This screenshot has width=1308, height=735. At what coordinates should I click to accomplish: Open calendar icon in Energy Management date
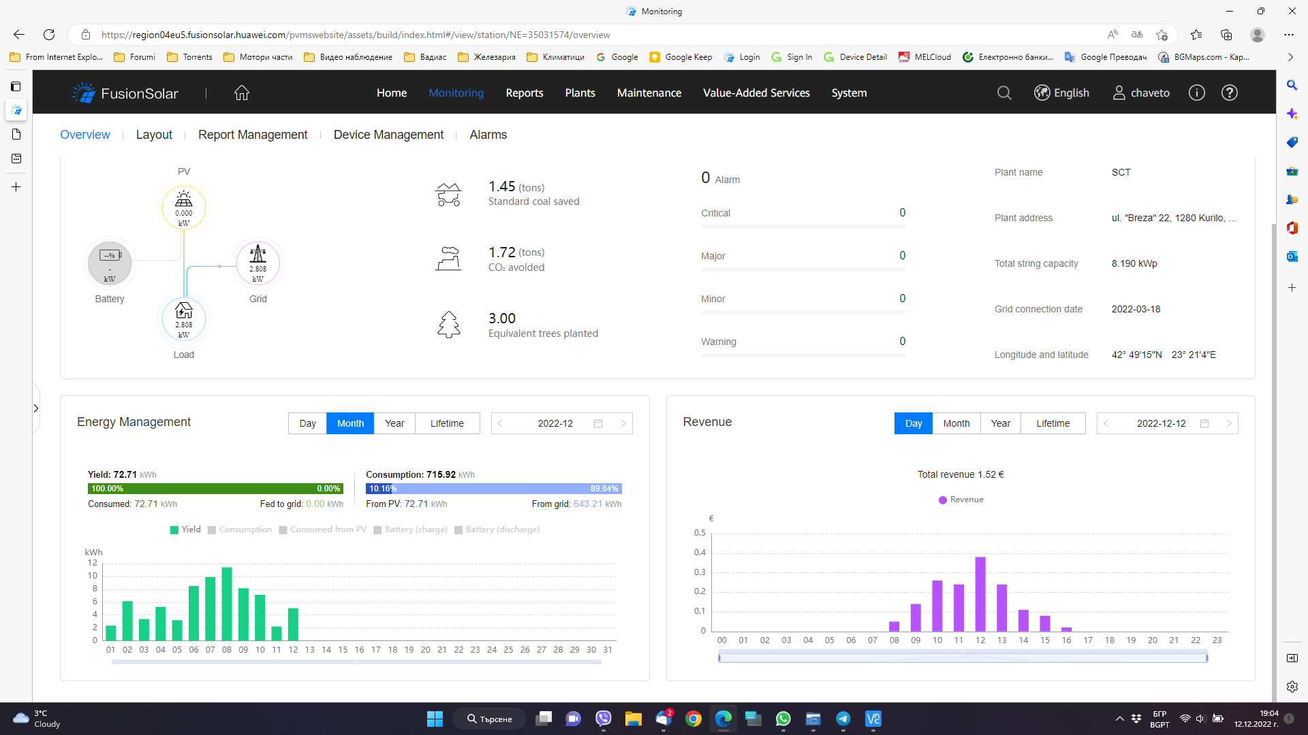598,423
